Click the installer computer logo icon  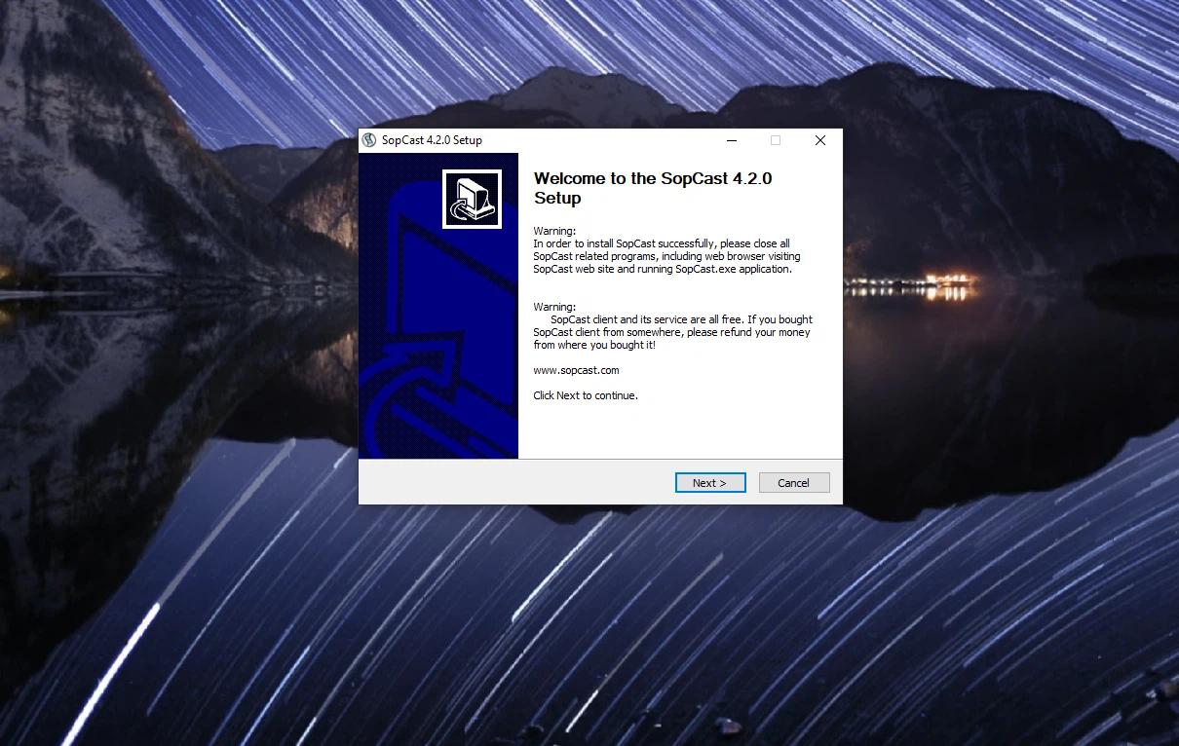(472, 200)
